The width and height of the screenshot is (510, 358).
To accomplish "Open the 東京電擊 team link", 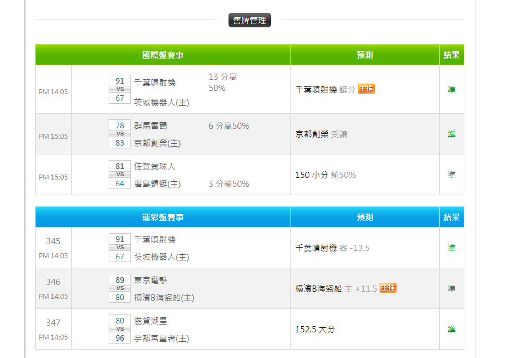I will [150, 280].
